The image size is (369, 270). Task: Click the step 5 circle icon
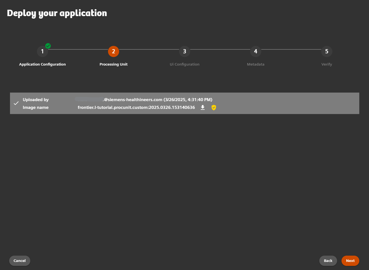click(x=327, y=51)
